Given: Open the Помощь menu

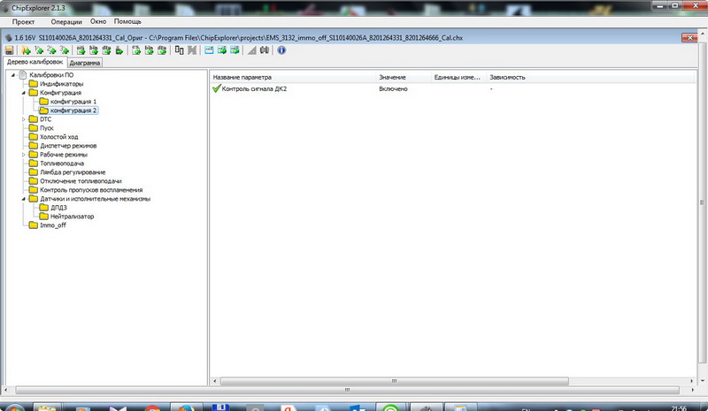Looking at the screenshot, I should point(127,20).
